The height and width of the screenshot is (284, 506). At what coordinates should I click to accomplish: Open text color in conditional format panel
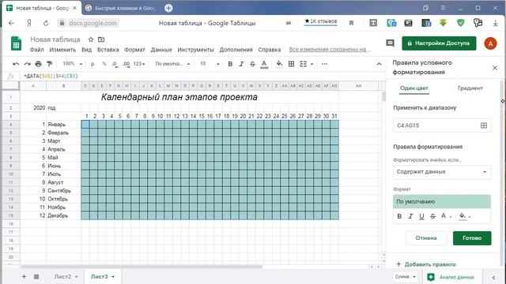click(x=445, y=216)
